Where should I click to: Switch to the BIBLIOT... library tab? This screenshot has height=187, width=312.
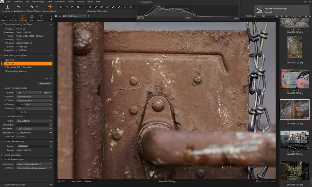pos(4,18)
